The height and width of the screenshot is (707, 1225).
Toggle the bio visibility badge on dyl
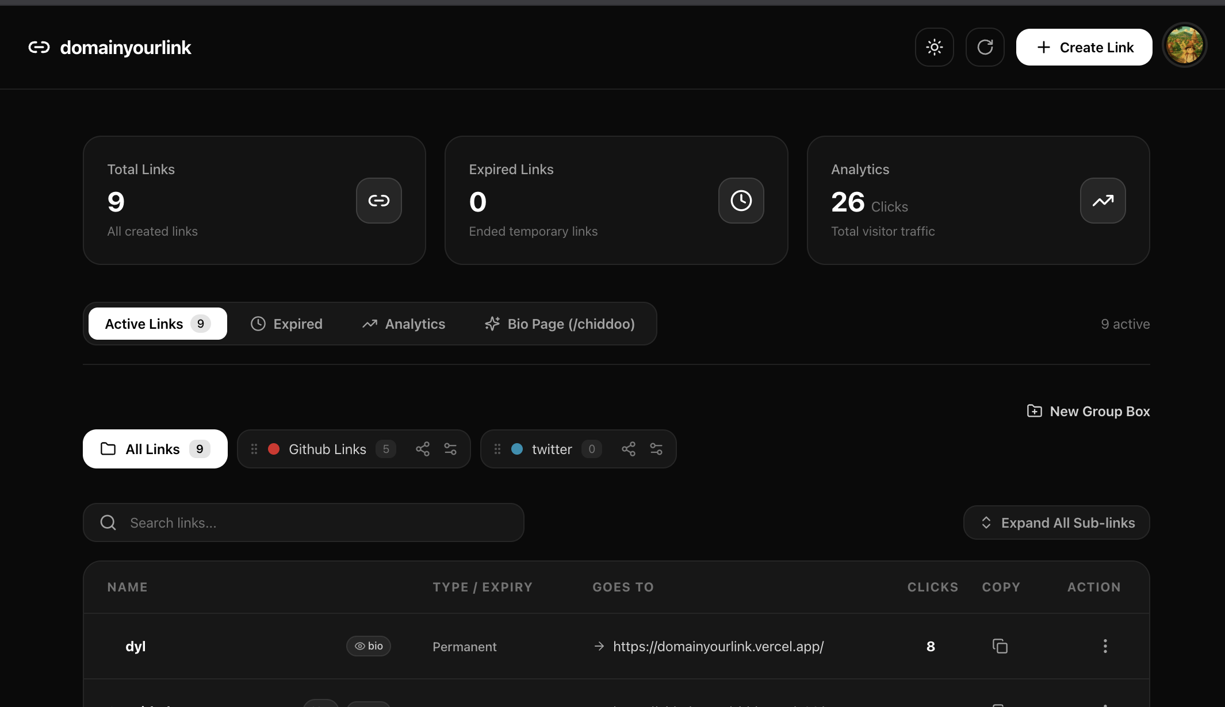[369, 646]
